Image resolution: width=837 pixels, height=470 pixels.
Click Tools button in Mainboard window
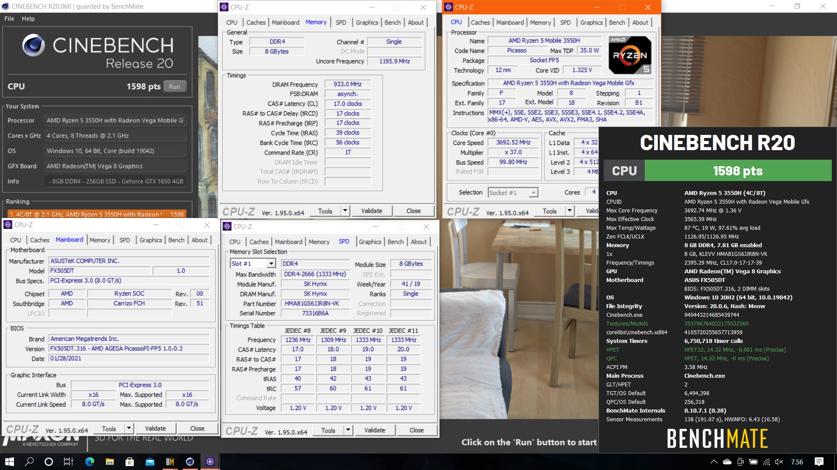coord(109,429)
